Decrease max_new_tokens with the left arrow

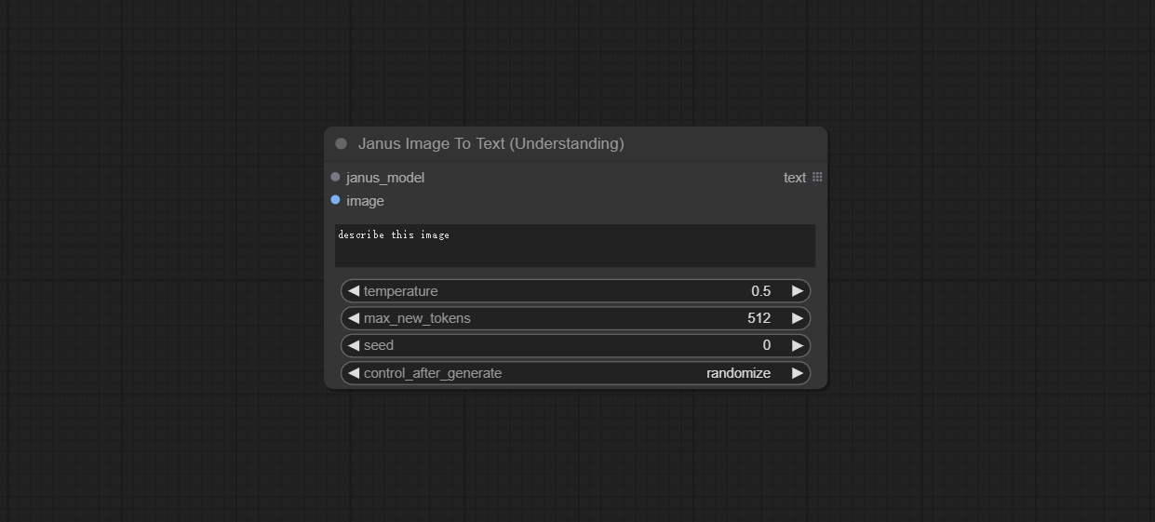coord(354,318)
